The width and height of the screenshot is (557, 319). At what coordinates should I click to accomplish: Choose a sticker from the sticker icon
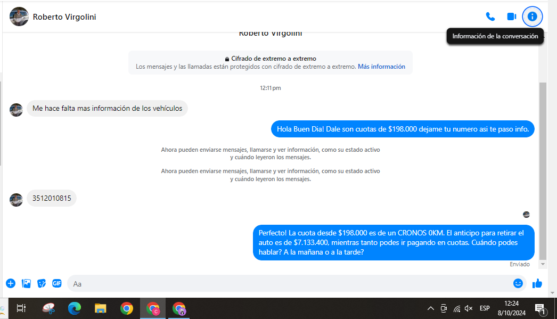click(x=42, y=283)
